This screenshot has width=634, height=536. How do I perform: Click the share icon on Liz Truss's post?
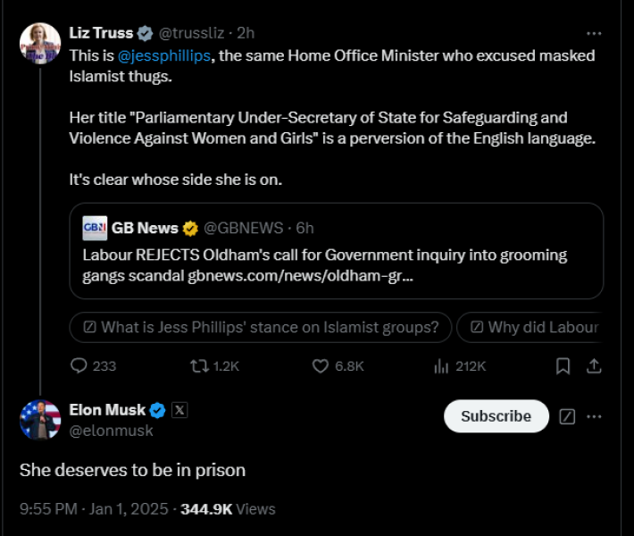[x=593, y=366]
